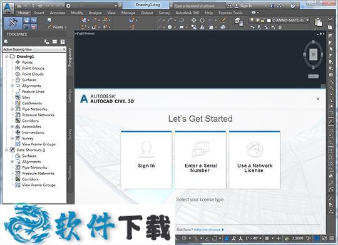Select Corridors under Drawing1
The width and height of the screenshot is (338, 245).
[x=30, y=121]
